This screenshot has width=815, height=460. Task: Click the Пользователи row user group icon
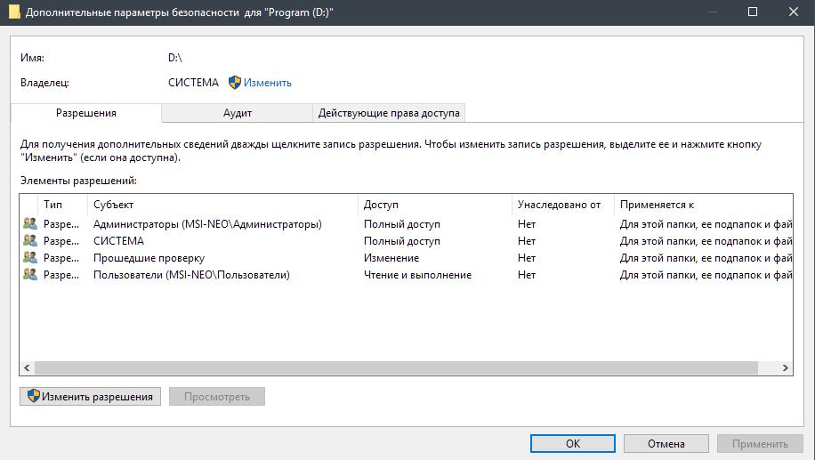coord(30,274)
